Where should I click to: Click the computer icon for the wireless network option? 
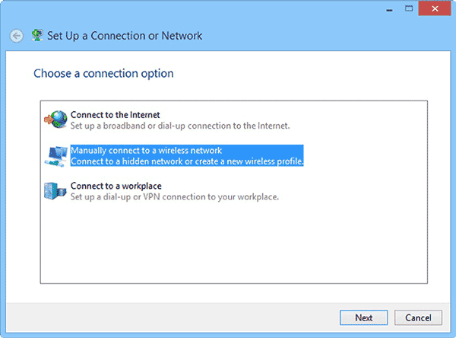56,155
